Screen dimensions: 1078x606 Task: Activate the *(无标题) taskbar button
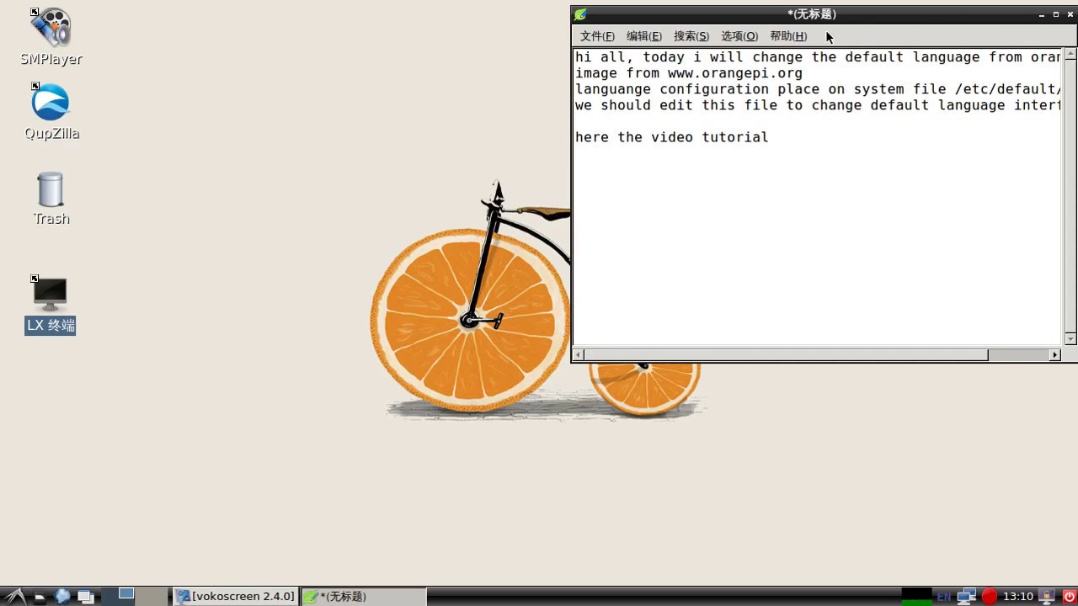(x=364, y=597)
